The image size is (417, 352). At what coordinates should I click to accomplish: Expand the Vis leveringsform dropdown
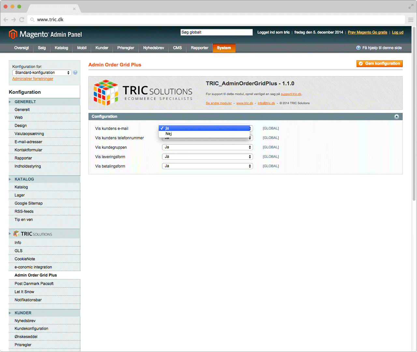click(x=207, y=157)
